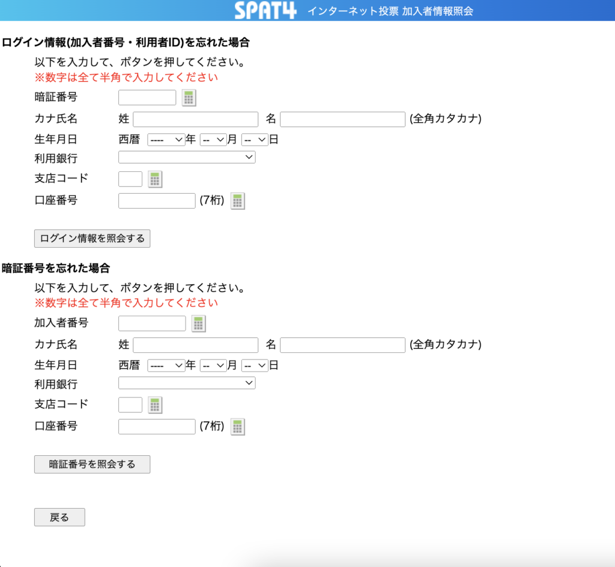Open the numeric keypad beside 加入者番号
This screenshot has height=567, width=615.
pos(198,323)
